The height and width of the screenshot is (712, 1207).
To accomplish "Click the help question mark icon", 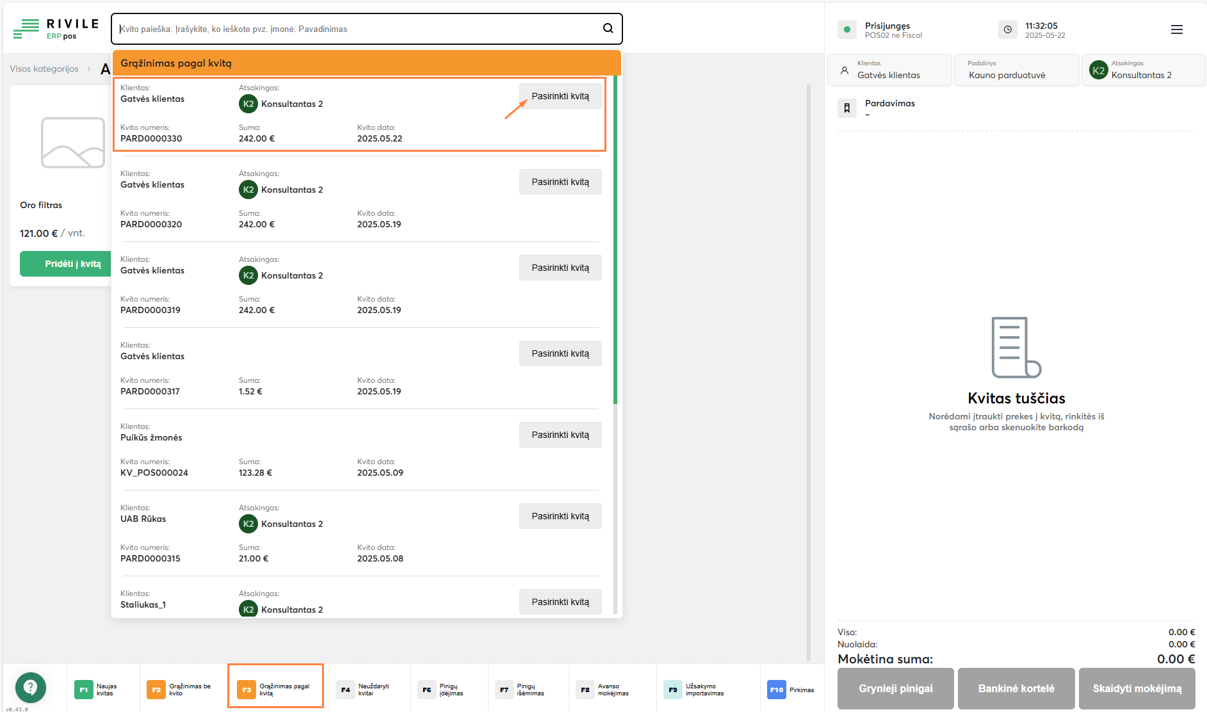I will coord(30,688).
